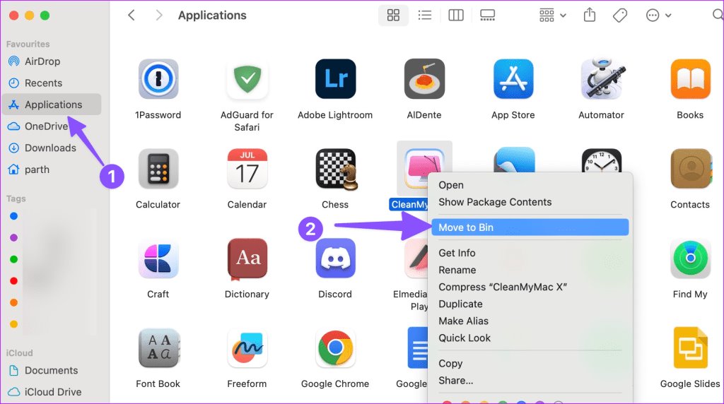This screenshot has height=404, width=724.
Task: Select the Automator robot icon
Action: (602, 79)
